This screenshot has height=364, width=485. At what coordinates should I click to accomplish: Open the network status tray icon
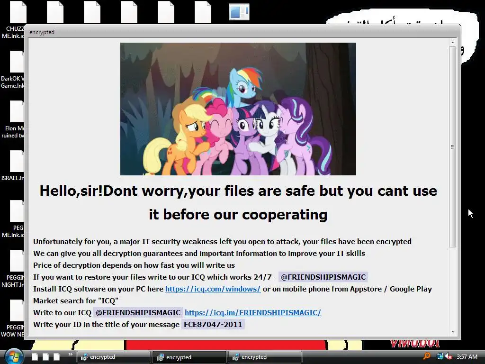point(440,356)
